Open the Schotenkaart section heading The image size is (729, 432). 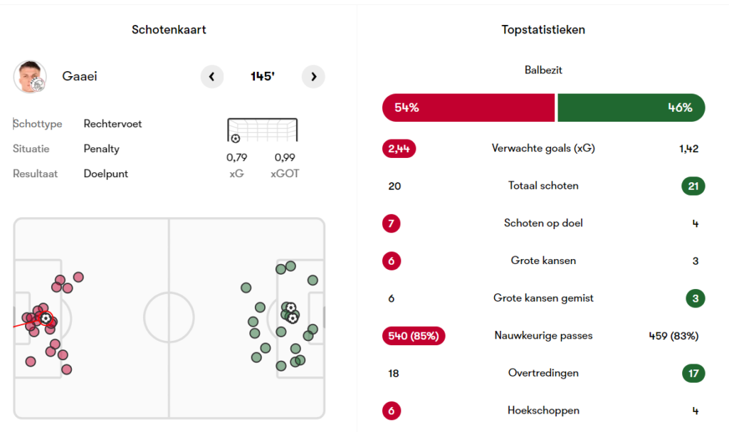(169, 30)
